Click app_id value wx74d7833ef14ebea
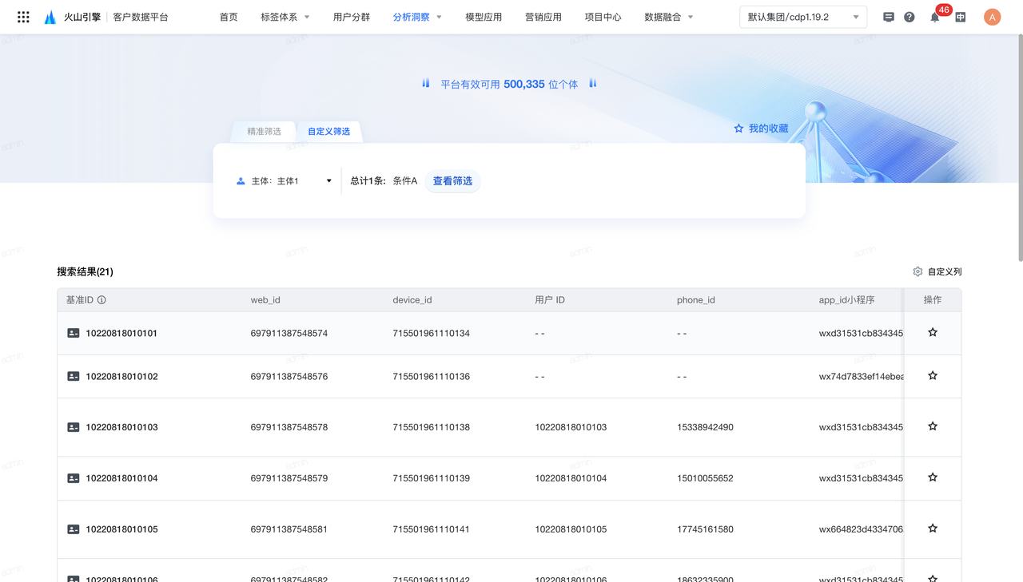 [862, 376]
